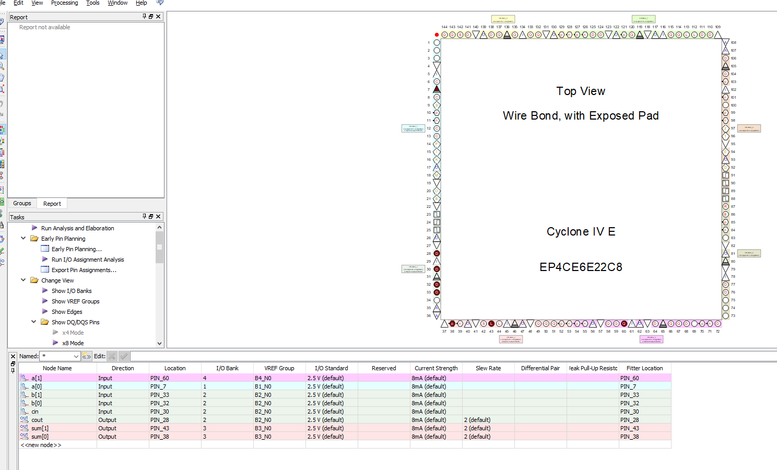
Task: Open the Window menu
Action: pos(117,3)
